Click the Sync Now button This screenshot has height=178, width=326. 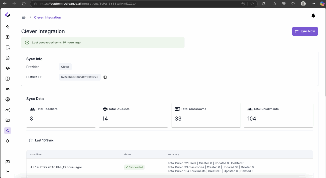(x=305, y=31)
